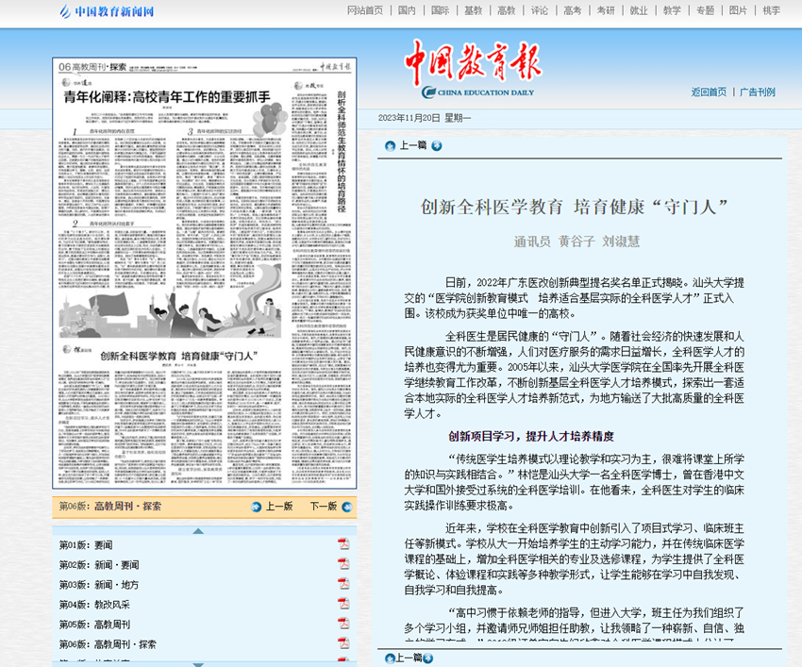The width and height of the screenshot is (802, 667).
Task: Open the 国际 navigation item
Action: [440, 10]
